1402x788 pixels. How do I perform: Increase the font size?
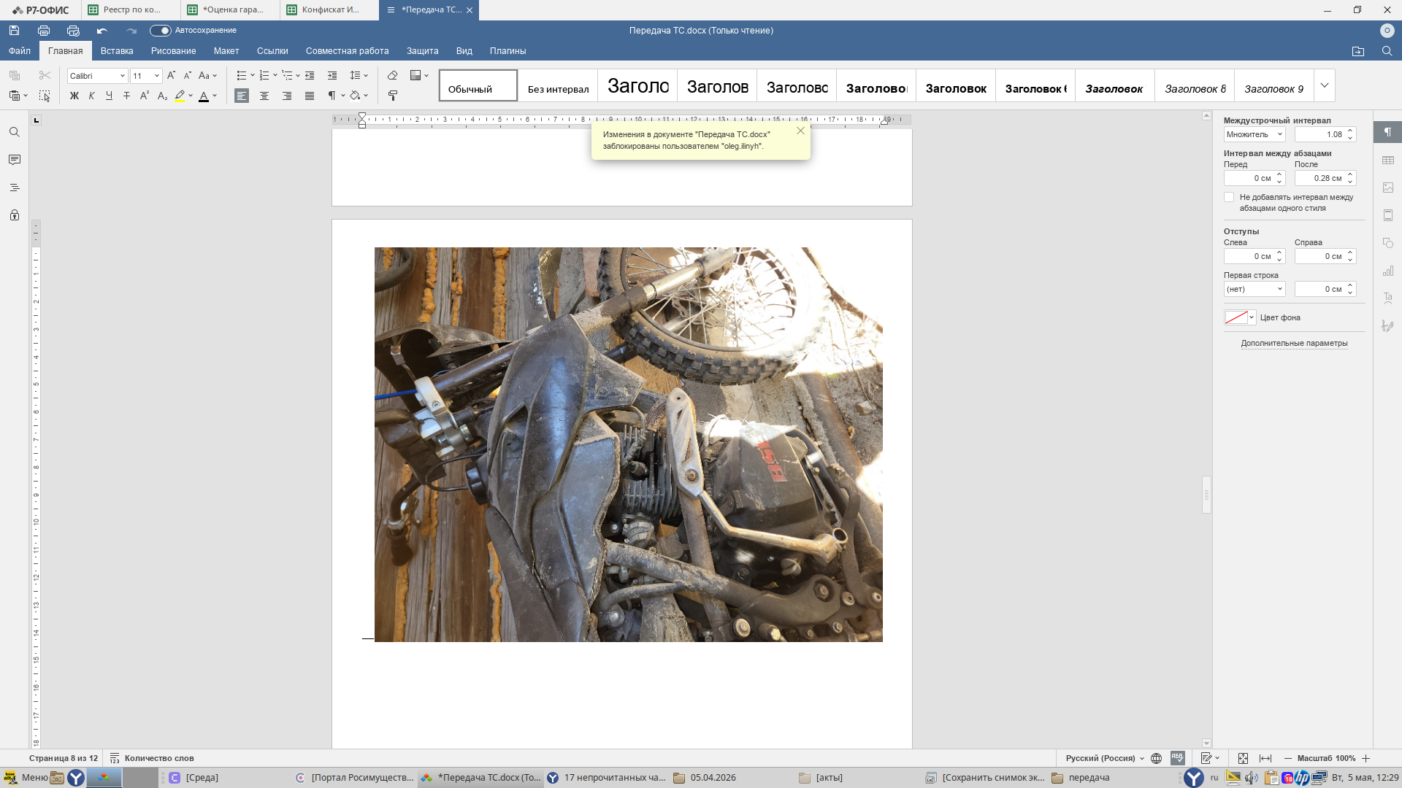171,75
